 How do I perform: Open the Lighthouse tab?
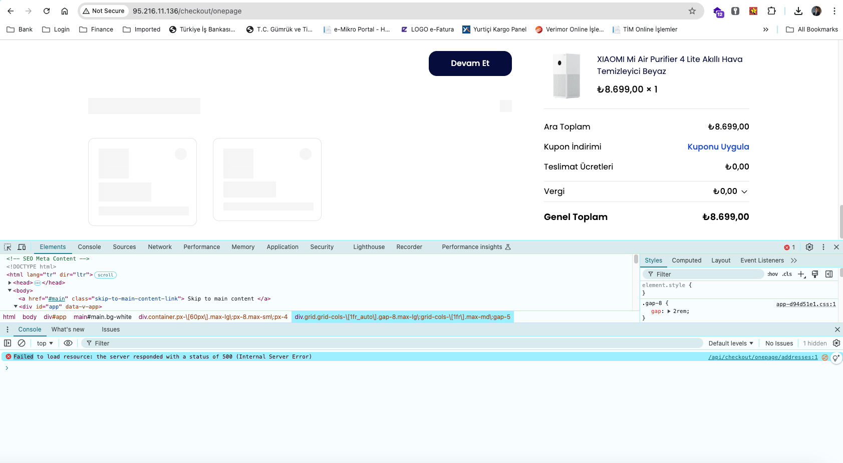tap(369, 247)
